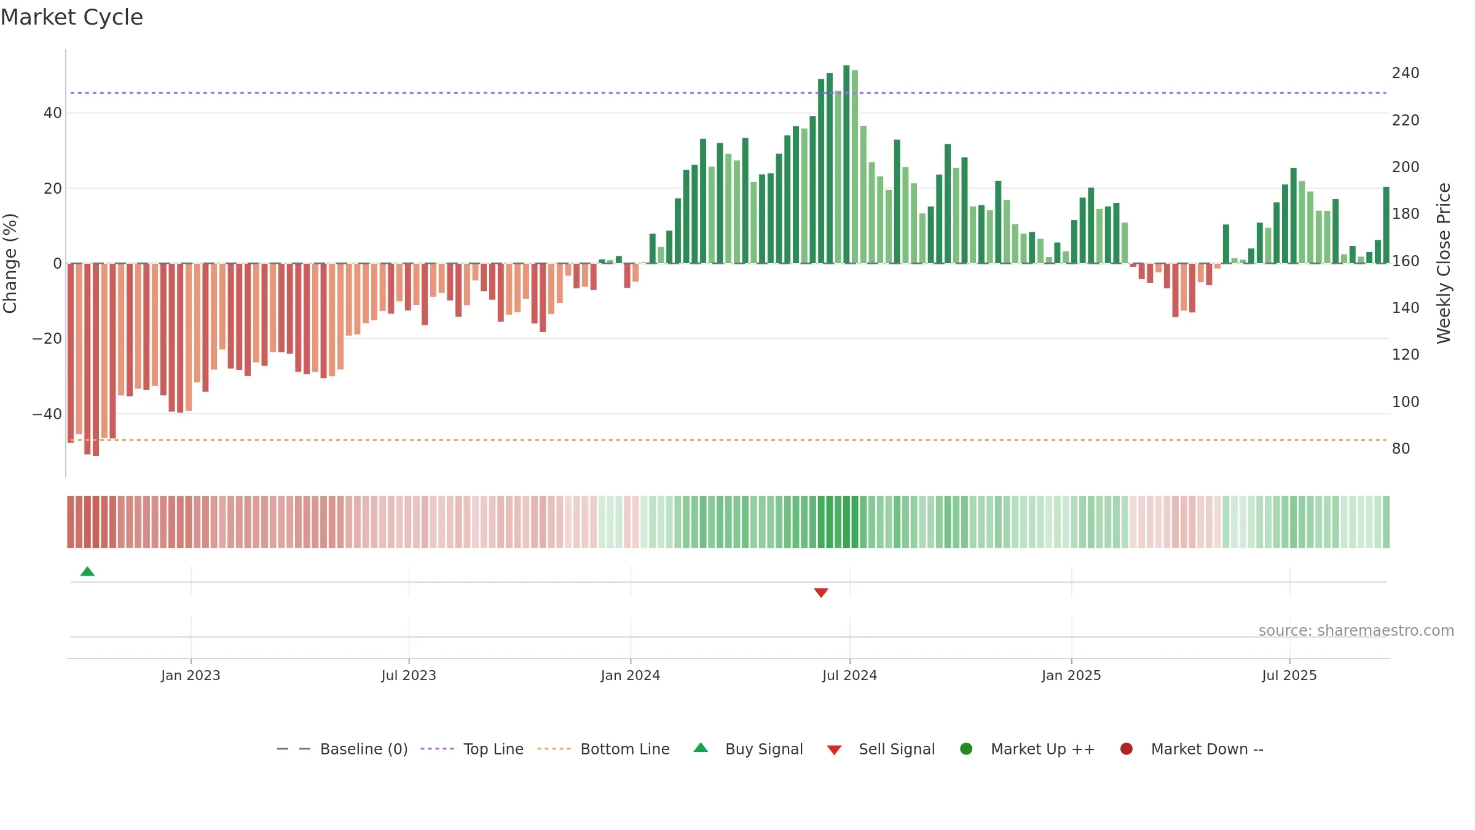Viewport: 1475px width, 830px height.
Task: Click the Jan 2024 axis label
Action: (631, 675)
